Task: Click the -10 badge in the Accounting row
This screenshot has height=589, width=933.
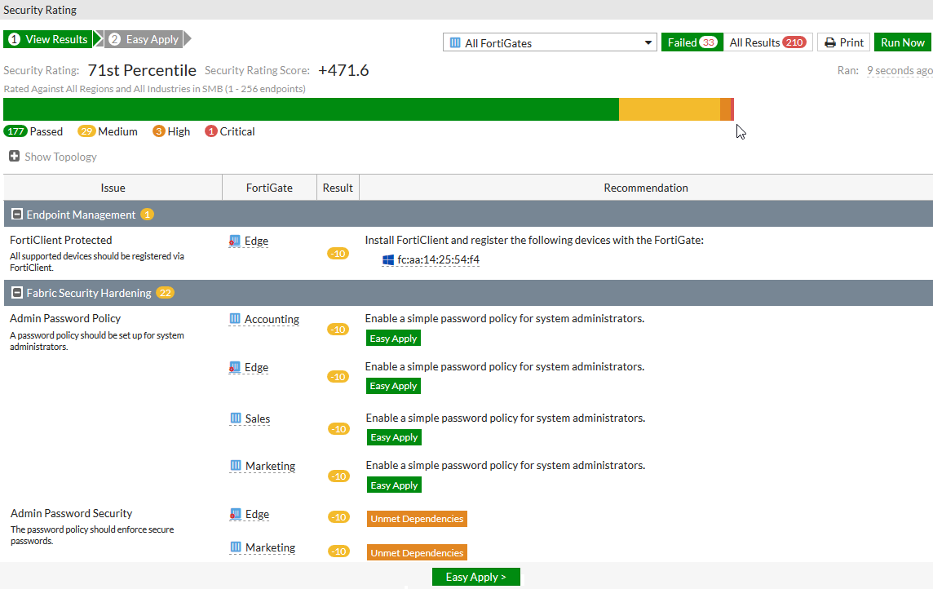Action: (x=338, y=330)
